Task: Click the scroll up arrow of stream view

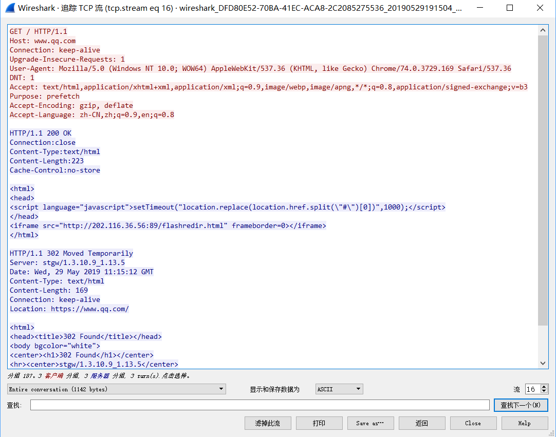Action: point(543,30)
